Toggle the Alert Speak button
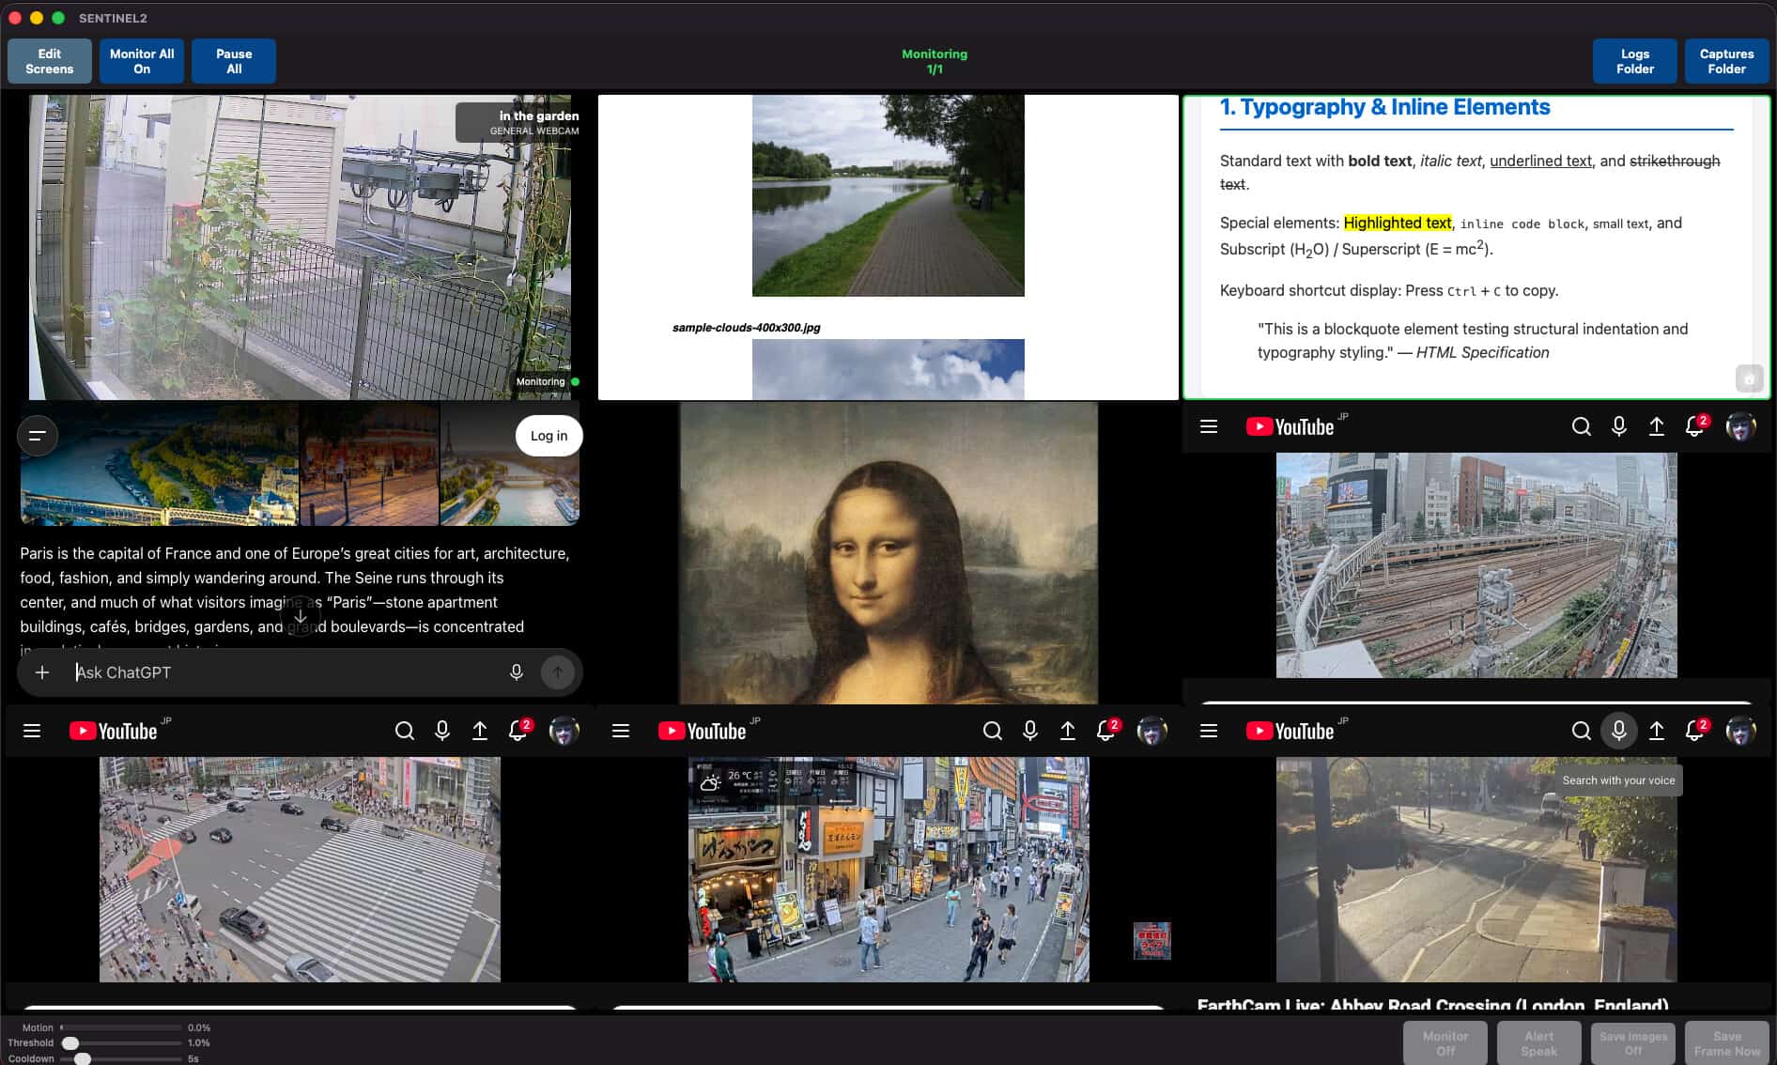This screenshot has width=1777, height=1065. click(1539, 1042)
